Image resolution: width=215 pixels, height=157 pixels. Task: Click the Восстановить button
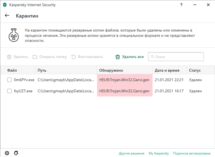click(87, 57)
